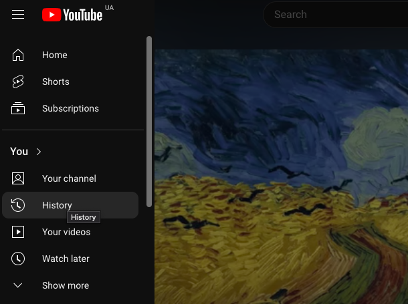Click the YouTube logo
Screen dimensions: 408x304
coord(72,15)
